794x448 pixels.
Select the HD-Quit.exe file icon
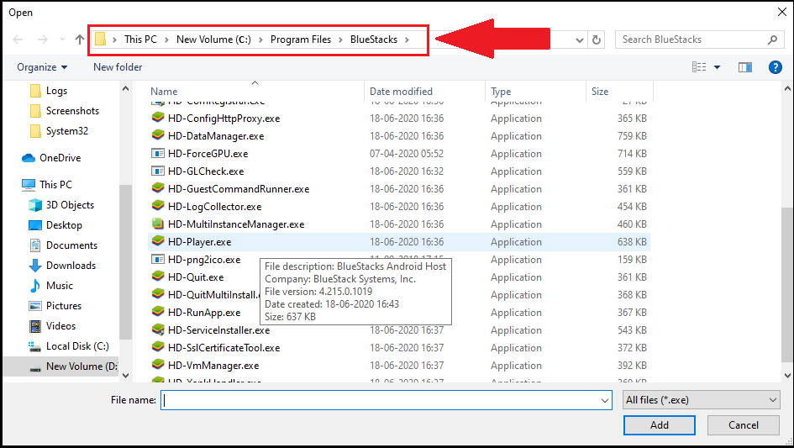(x=158, y=277)
